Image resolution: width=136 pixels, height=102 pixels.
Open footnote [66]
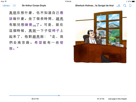pyautogui.click(x=34, y=25)
